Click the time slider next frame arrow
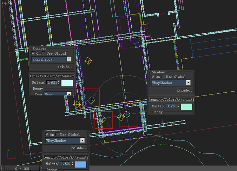 [41, 168]
